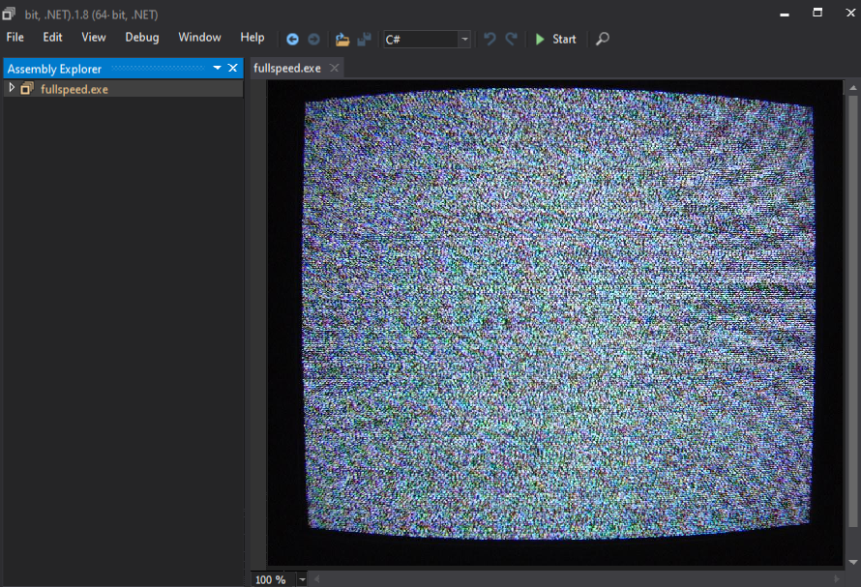
Task: Click the Assembly Explorer panel title
Action: 54,70
